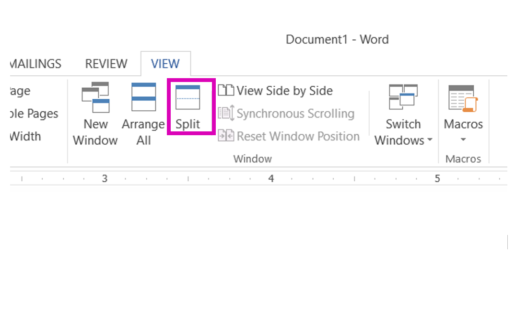Open the Switch Windows dropdown
The height and width of the screenshot is (315, 515).
tap(403, 115)
